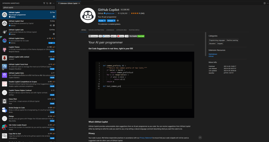This screenshot has height=142, width=269.
Task: Click the Twitter Follow badge
Action: click(110, 36)
